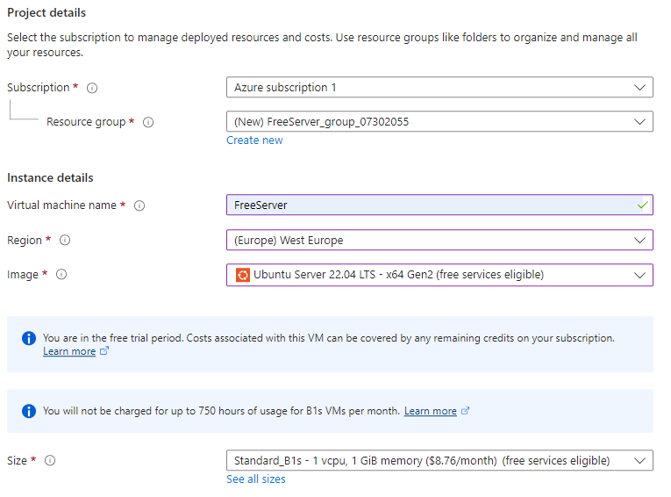Click the info icon next to Resource group
671x497 pixels.
click(148, 122)
